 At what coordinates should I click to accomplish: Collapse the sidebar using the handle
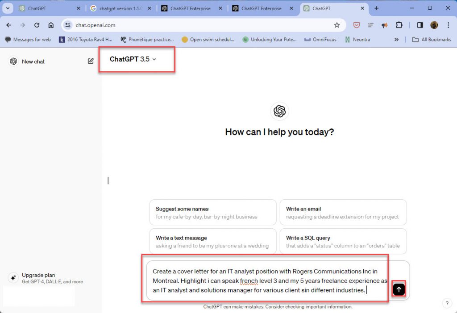pos(108,181)
